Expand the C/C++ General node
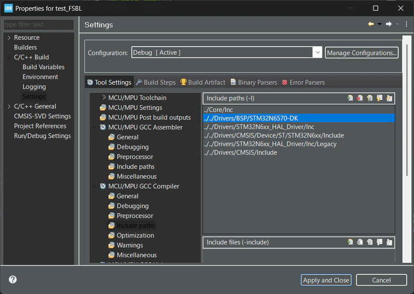Viewport: 414px width, 294px height. click(x=9, y=106)
